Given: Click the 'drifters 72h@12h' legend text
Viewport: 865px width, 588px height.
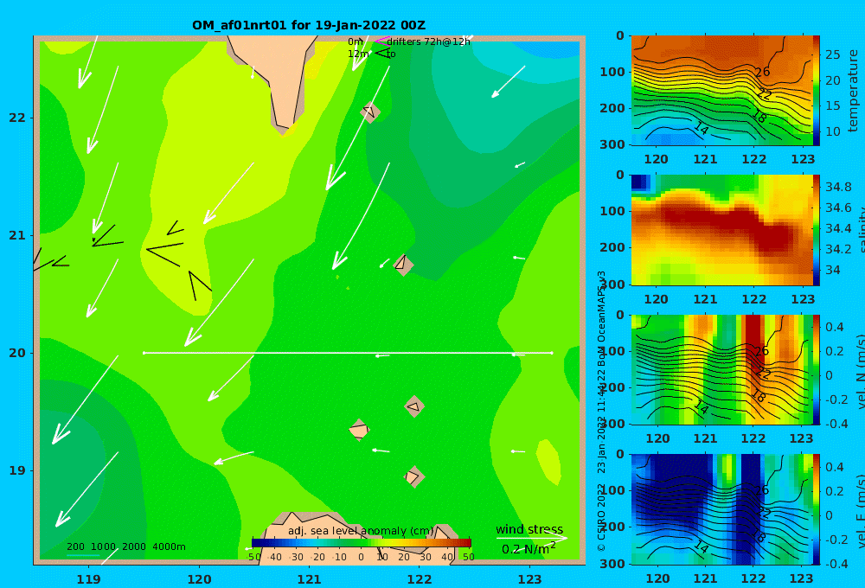Looking at the screenshot, I should tap(429, 42).
